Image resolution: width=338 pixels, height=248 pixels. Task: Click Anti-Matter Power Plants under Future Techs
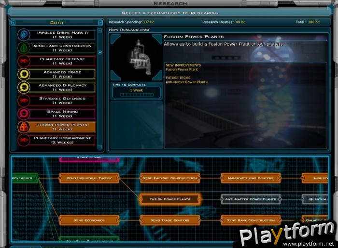pos(186,82)
